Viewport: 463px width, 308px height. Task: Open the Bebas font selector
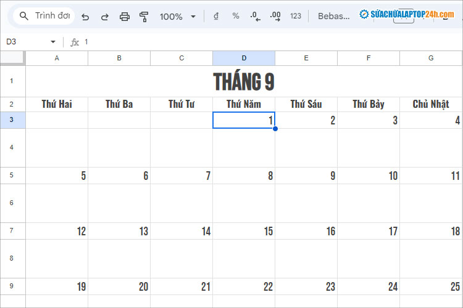(x=334, y=17)
